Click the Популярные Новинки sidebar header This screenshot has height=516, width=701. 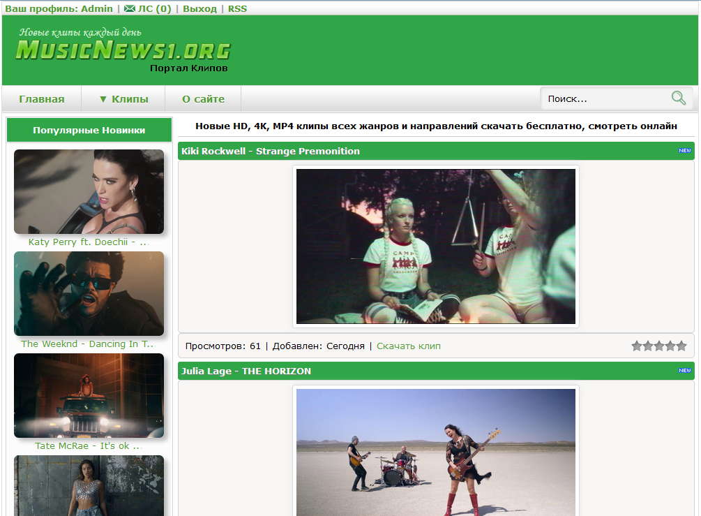coord(89,131)
